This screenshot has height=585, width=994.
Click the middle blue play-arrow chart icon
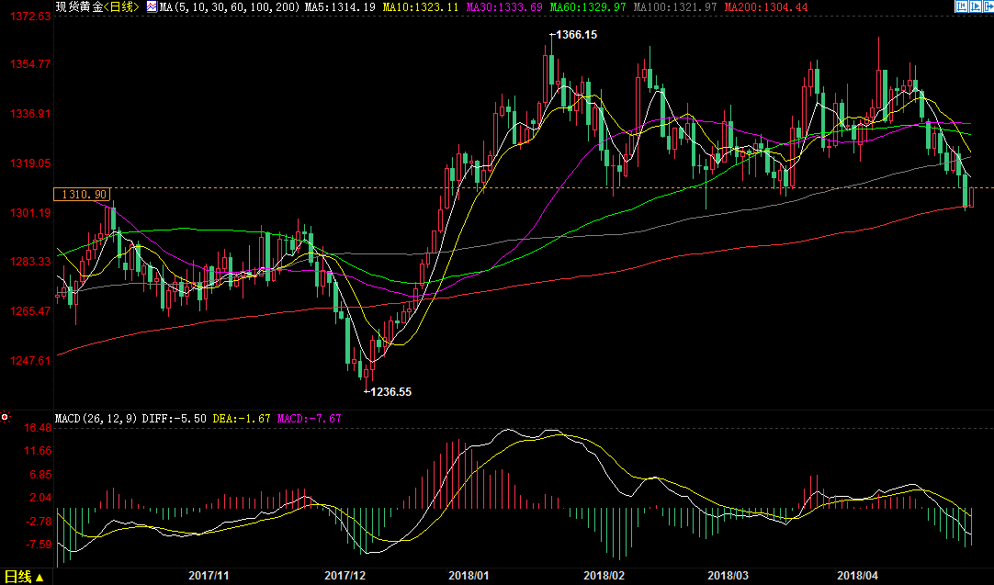point(974,6)
